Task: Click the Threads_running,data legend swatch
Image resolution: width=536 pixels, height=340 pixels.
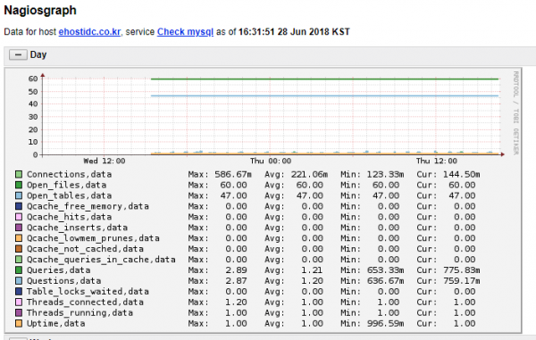Action: [19, 312]
